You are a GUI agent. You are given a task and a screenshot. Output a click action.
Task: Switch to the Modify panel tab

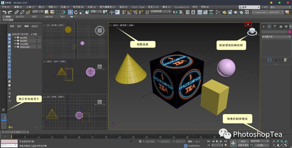[x=269, y=27]
